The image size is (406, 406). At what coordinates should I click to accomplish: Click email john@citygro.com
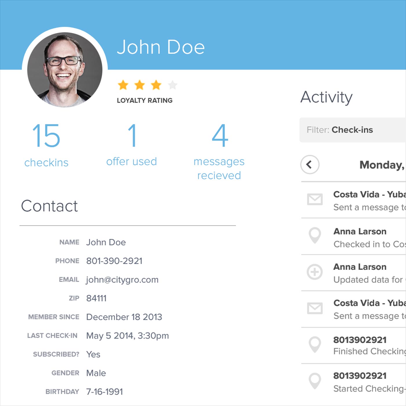tap(122, 280)
